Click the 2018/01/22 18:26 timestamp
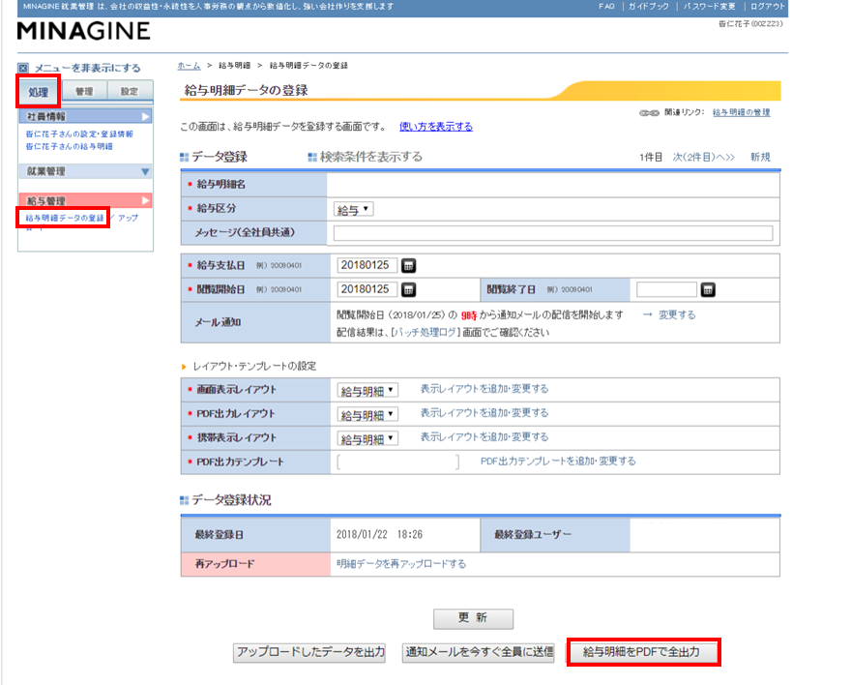Image resolution: width=851 pixels, height=685 pixels. click(x=379, y=535)
